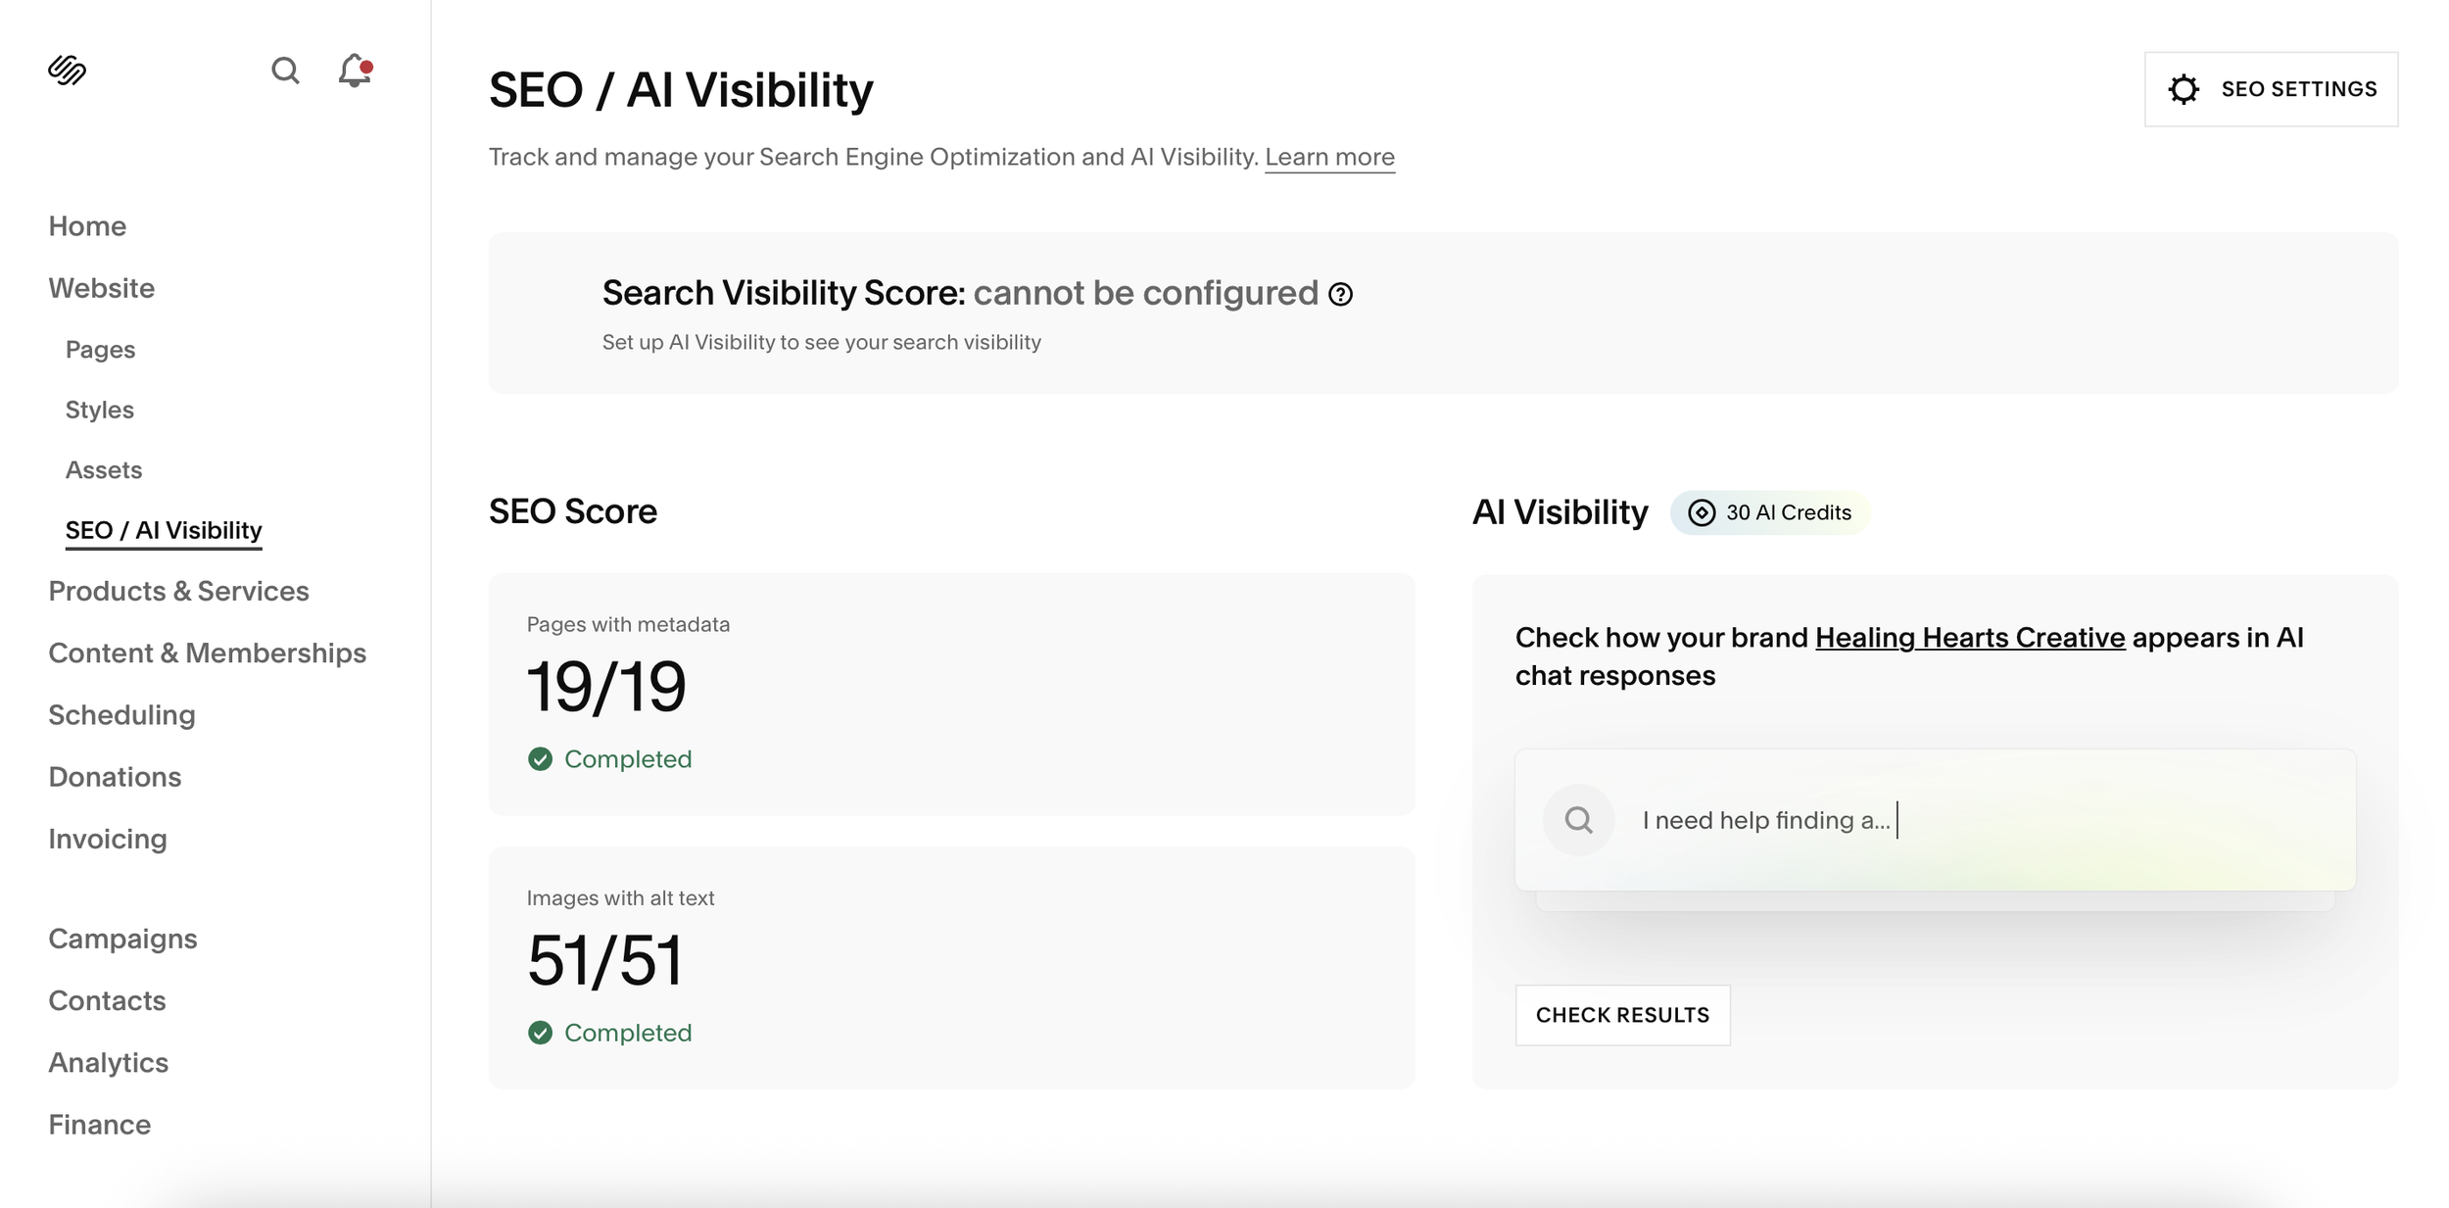Click the Search Visibility Score help icon
2449x1208 pixels.
pos(1340,294)
